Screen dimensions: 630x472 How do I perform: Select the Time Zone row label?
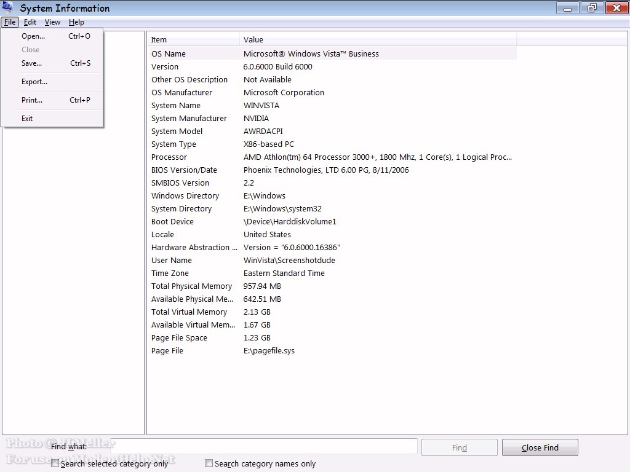tap(170, 273)
